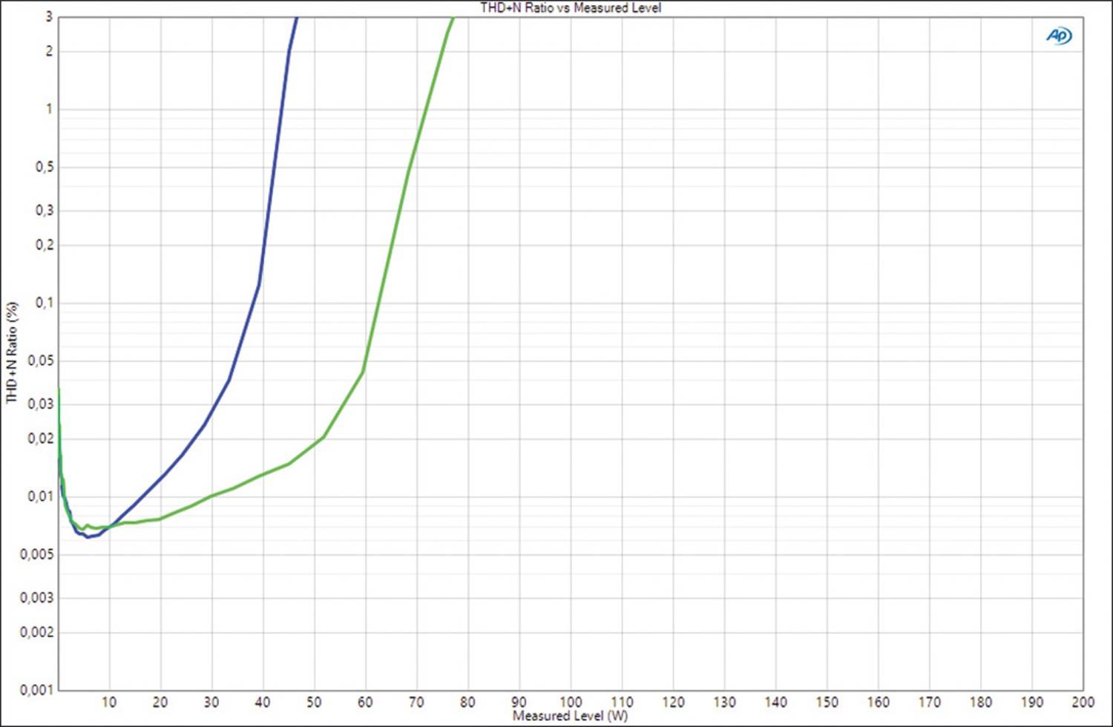
Task: Click the Y-axis value '0,002'
Action: click(38, 632)
